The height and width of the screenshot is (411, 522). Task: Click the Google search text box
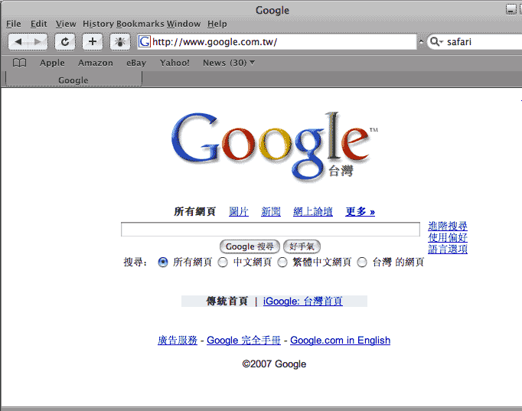pyautogui.click(x=270, y=230)
